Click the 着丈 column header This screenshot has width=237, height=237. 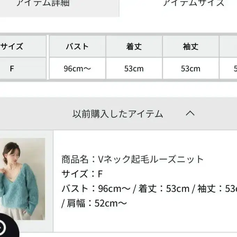tap(134, 46)
